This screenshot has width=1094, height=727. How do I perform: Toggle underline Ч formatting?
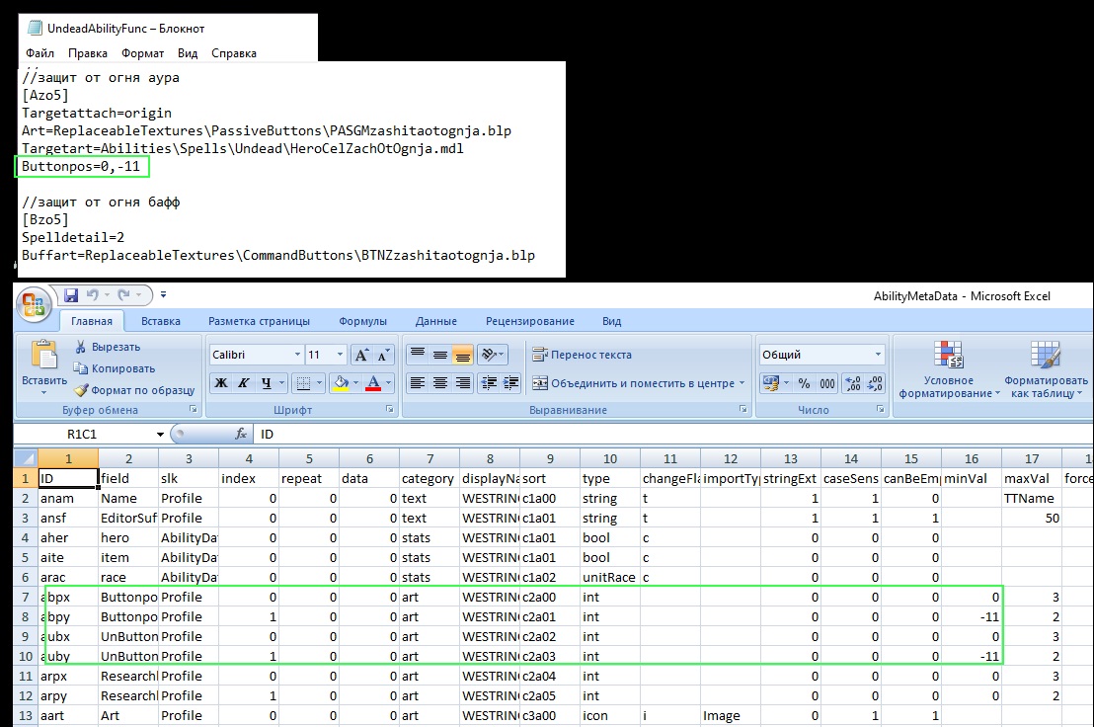coord(266,382)
